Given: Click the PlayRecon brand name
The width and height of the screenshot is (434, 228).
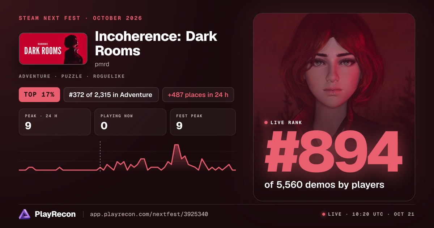Looking at the screenshot, I should [55, 214].
